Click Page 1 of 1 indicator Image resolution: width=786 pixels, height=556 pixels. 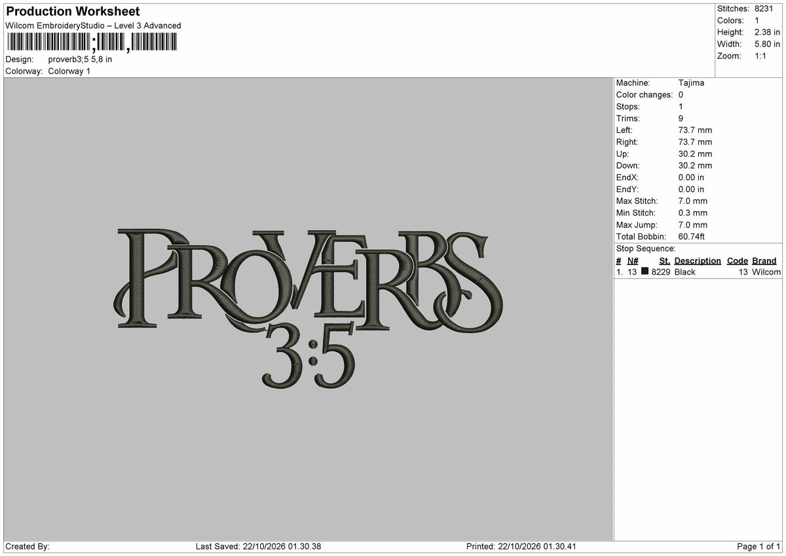[758, 547]
